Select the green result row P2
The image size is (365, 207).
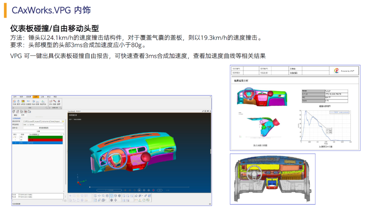point(37,137)
